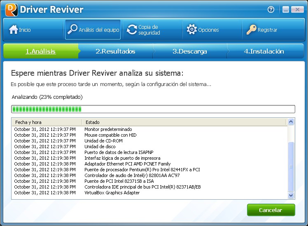Open Análisis del equipo tab

click(93, 30)
